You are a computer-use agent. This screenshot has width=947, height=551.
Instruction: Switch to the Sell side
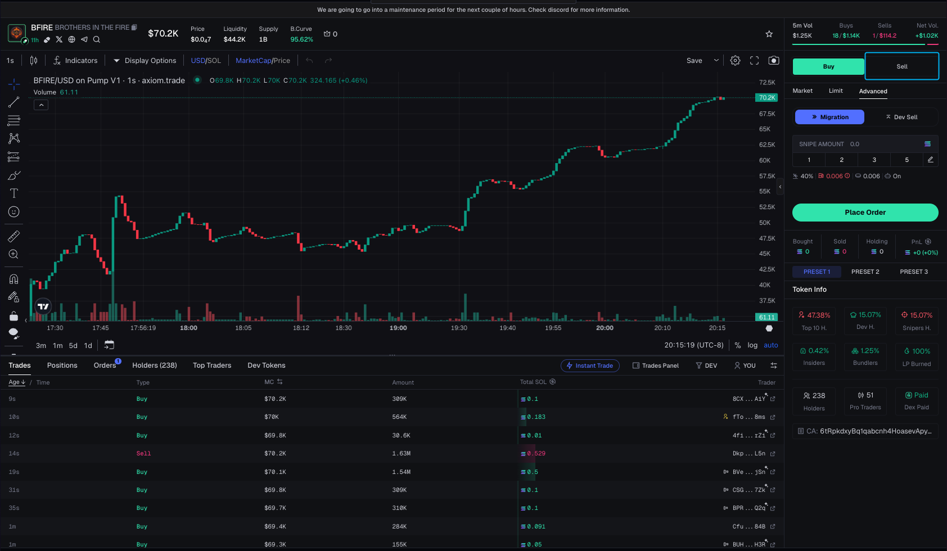901,66
